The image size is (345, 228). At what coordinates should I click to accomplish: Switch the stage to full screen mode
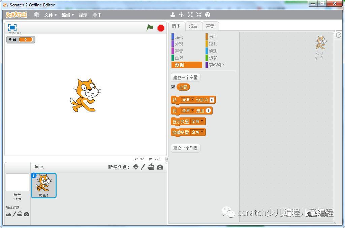(x=12, y=28)
